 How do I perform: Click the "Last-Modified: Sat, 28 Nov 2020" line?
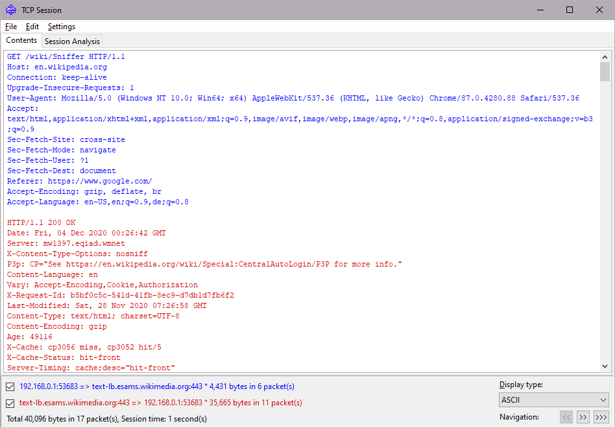pos(106,305)
